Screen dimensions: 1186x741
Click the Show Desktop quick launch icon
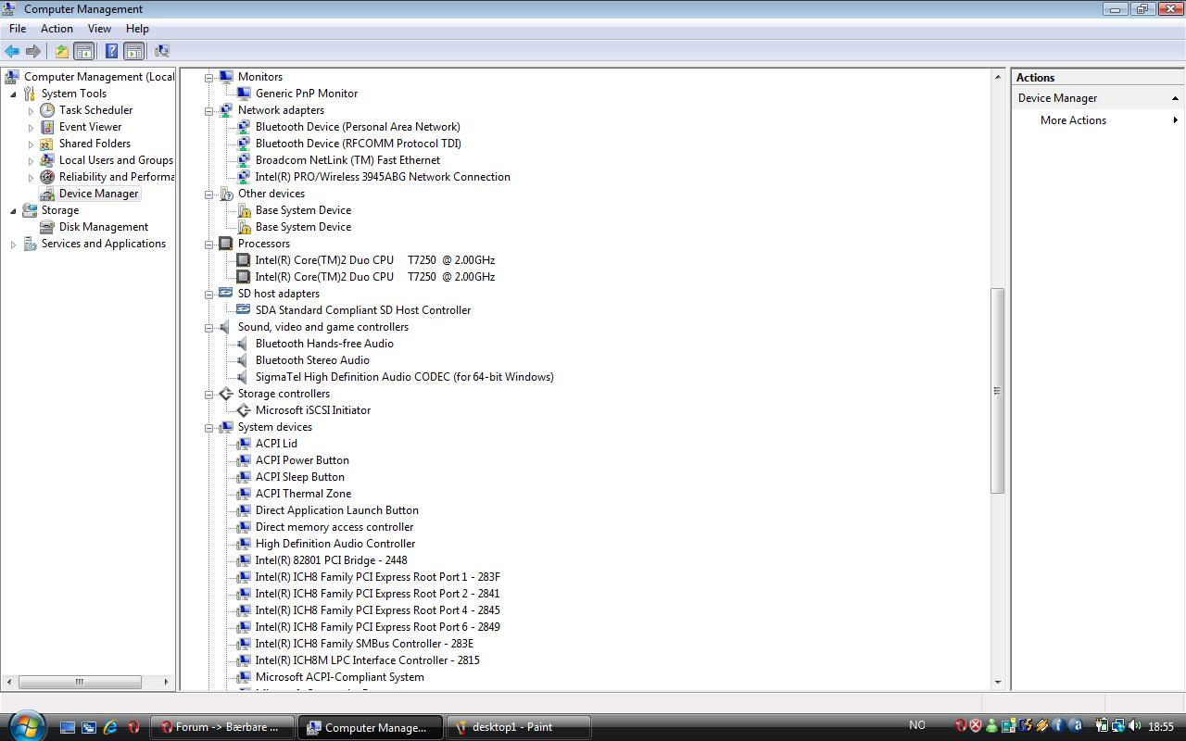[68, 727]
